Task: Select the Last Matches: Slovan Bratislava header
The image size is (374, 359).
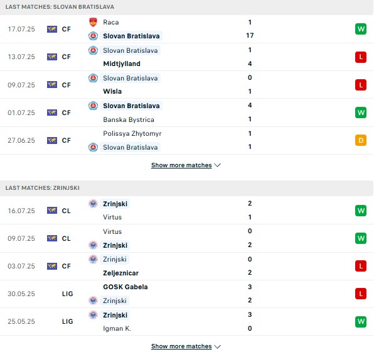Action: (60, 7)
